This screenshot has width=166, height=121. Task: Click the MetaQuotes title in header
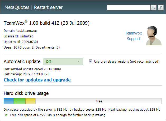tap(17, 7)
